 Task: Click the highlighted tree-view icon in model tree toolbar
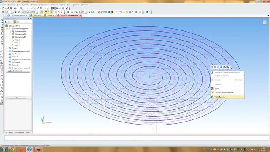(x=15, y=22)
